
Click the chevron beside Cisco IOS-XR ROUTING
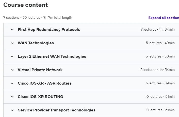[x=12, y=97]
